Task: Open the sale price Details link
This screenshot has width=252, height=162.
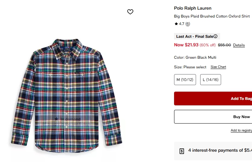Action: point(239,45)
